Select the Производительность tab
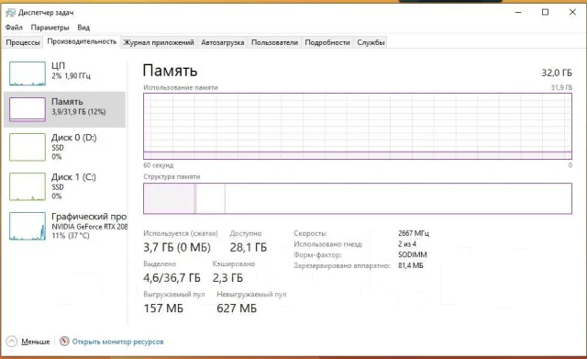This screenshot has width=587, height=359. click(x=82, y=41)
